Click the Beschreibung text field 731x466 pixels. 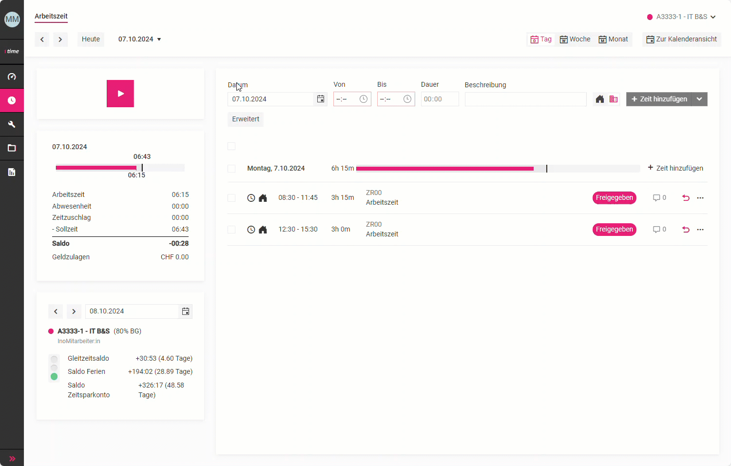tap(525, 99)
